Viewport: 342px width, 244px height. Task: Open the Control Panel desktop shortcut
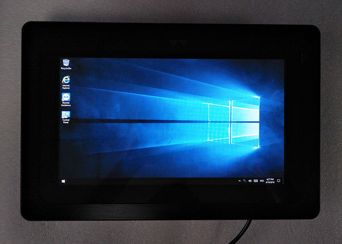tap(66, 117)
